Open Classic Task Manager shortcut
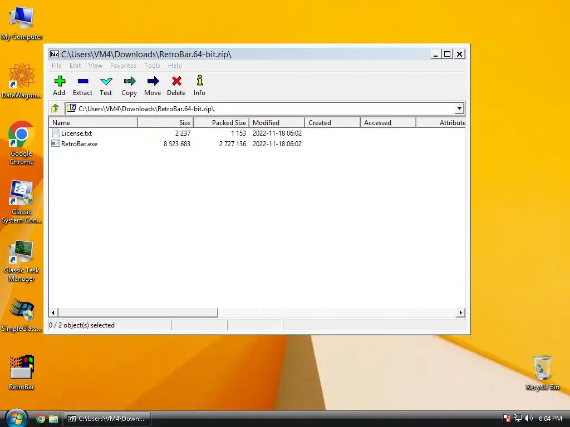The image size is (570, 427). point(22,261)
